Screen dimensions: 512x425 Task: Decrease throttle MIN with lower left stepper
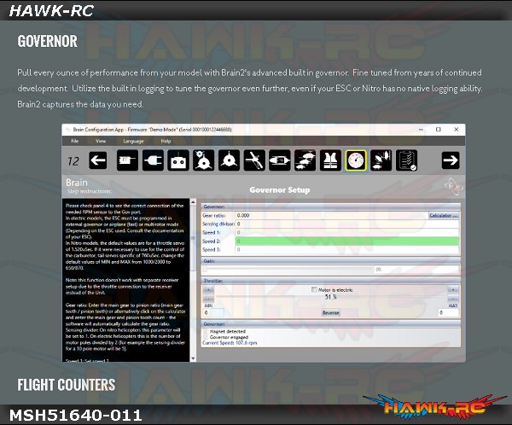click(208, 299)
